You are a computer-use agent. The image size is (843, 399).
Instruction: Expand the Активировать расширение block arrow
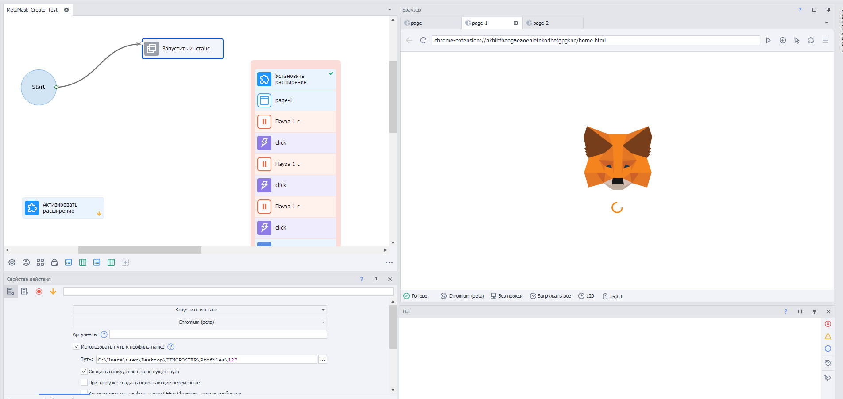tap(99, 214)
